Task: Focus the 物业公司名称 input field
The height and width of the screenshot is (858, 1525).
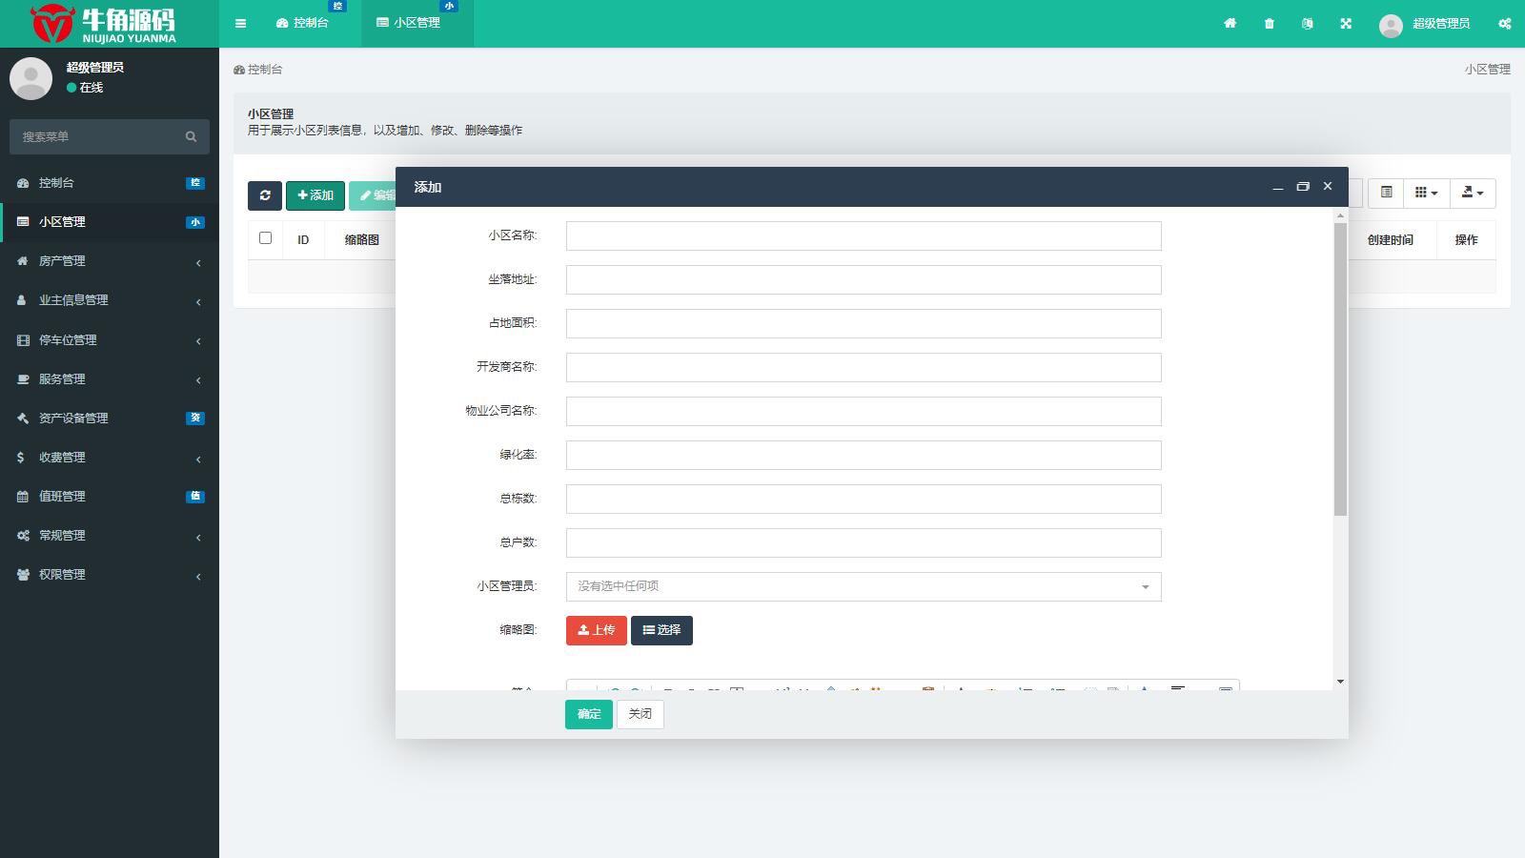Action: (x=864, y=411)
